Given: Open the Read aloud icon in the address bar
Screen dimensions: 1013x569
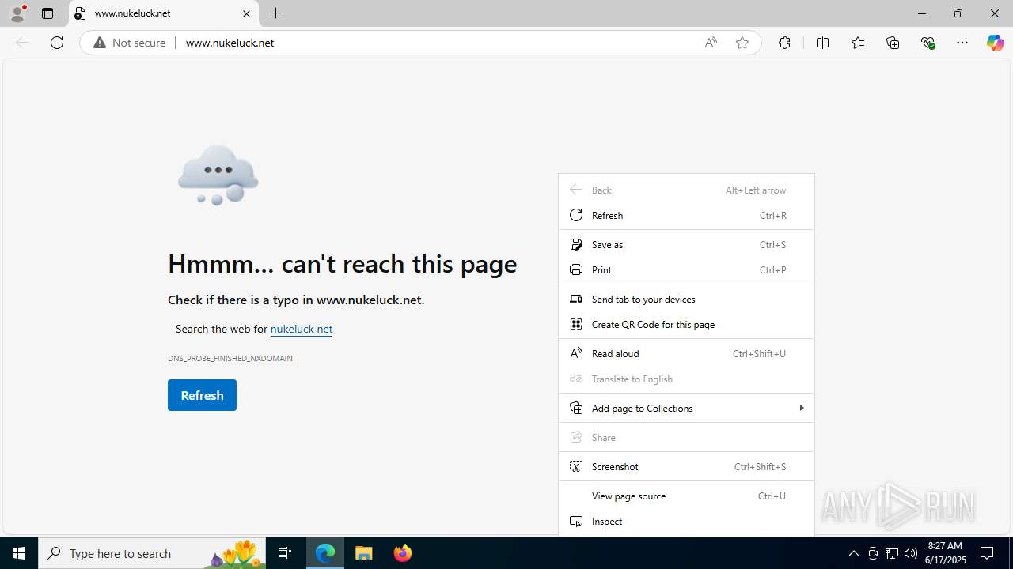Looking at the screenshot, I should coord(711,43).
